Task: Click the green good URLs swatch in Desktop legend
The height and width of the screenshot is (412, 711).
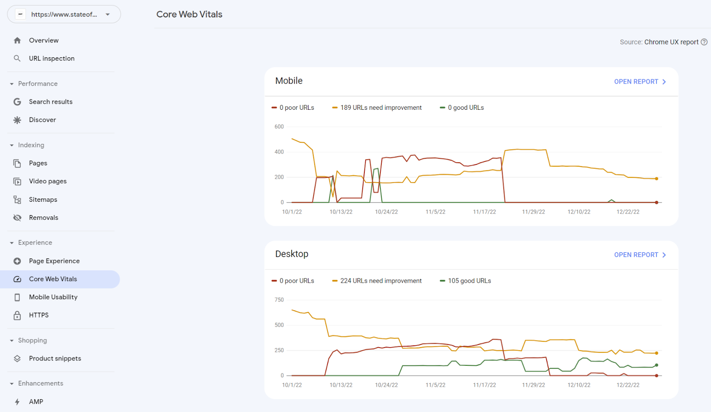Action: (x=442, y=281)
